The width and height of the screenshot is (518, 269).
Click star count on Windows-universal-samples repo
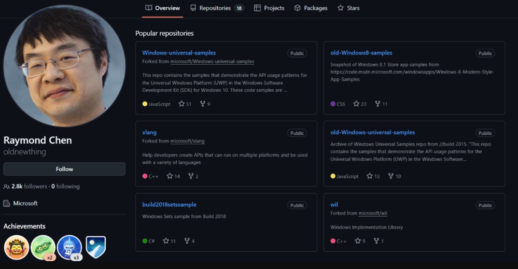[185, 104]
